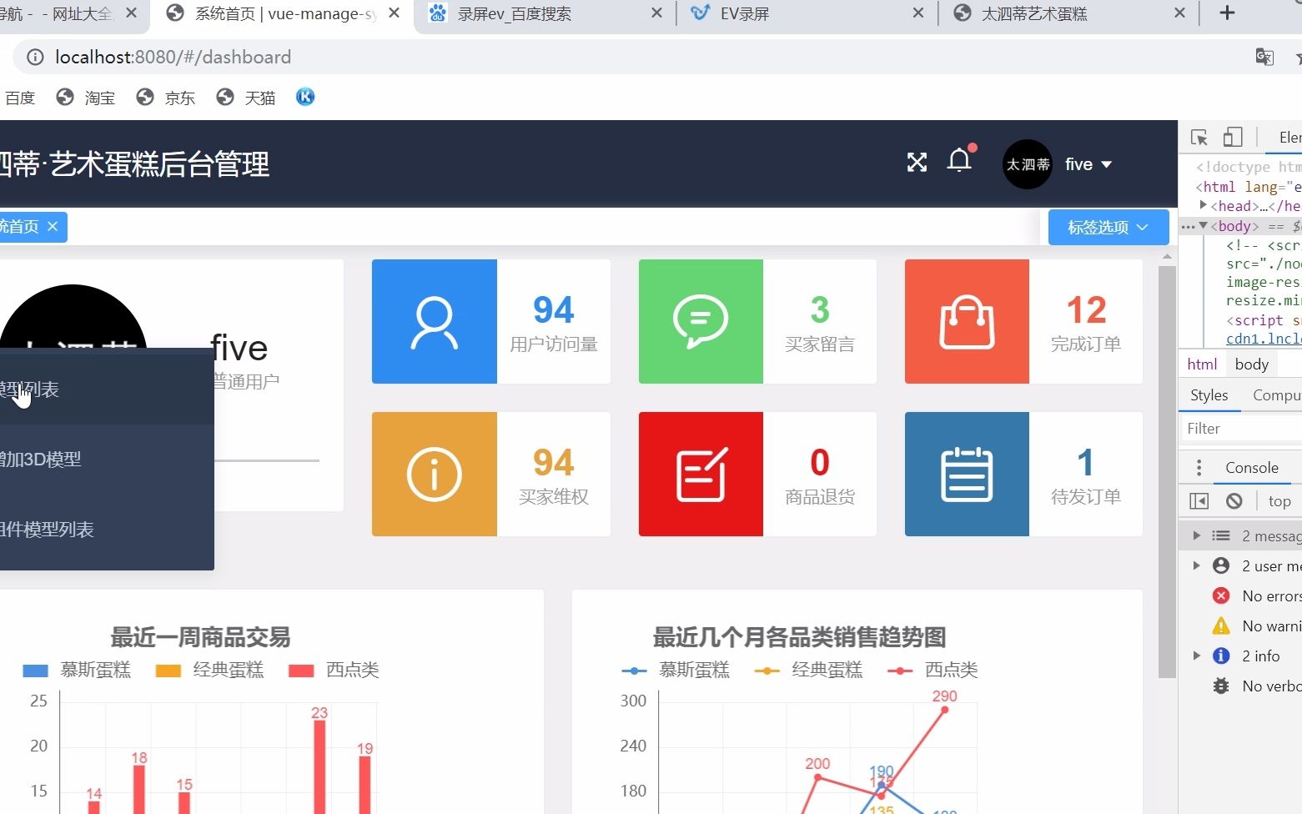Open the notification bell
This screenshot has width=1302, height=814.
959,161
